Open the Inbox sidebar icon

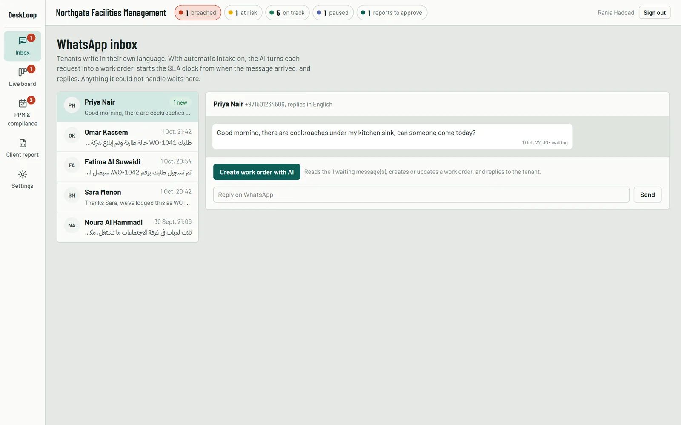pos(22,41)
